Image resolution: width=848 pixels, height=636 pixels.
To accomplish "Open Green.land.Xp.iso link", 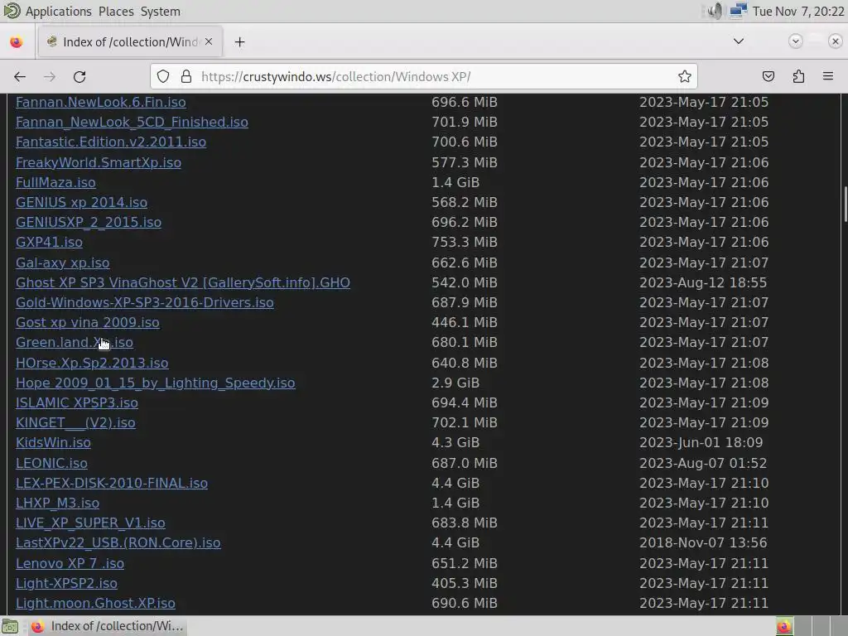I will pyautogui.click(x=75, y=343).
